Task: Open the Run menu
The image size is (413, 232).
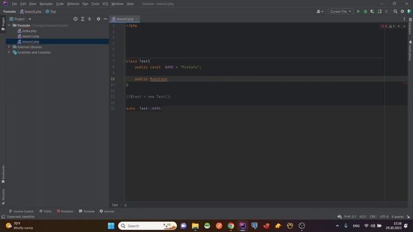Action: click(85, 4)
